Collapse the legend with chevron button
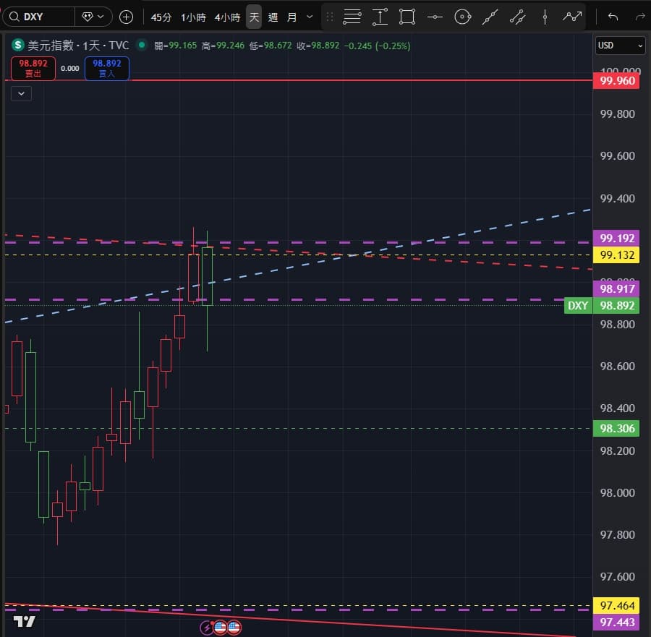Screen dimensions: 651x637 (x=21, y=94)
